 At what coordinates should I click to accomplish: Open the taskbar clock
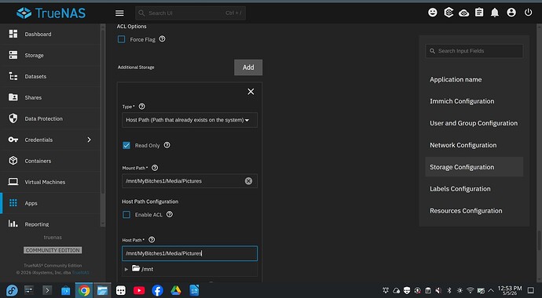tap(510, 290)
